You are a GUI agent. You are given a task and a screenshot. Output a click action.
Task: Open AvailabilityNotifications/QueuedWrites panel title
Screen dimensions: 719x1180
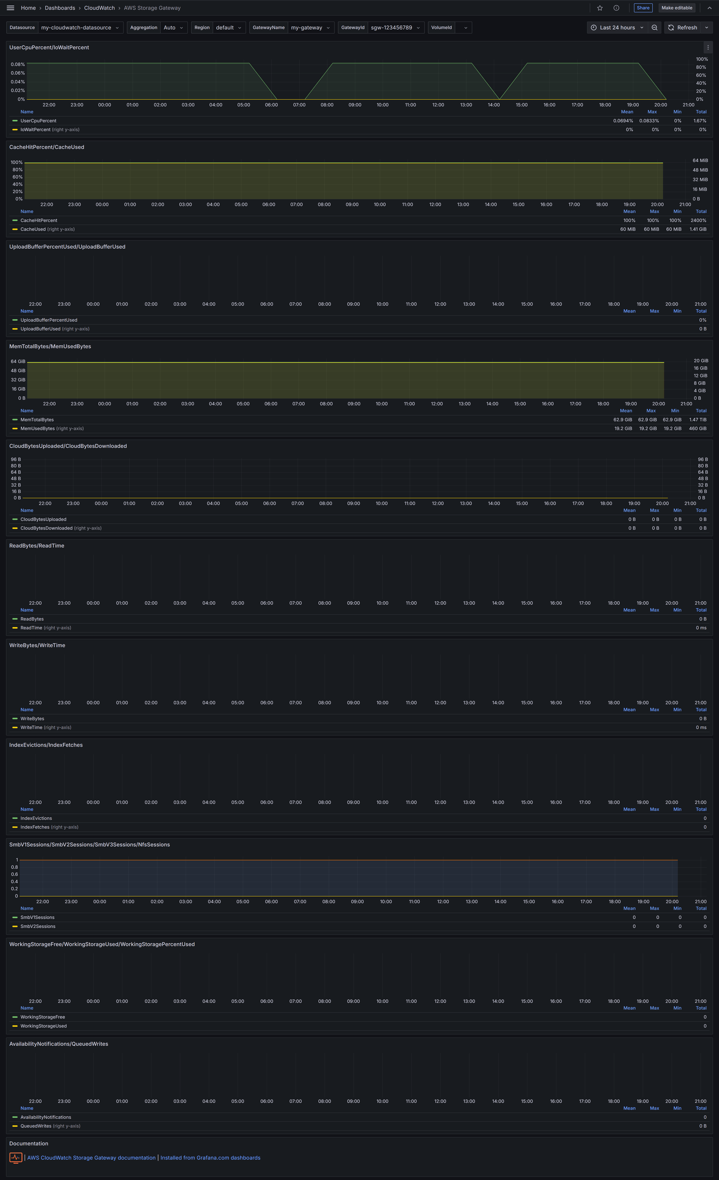[58, 1044]
